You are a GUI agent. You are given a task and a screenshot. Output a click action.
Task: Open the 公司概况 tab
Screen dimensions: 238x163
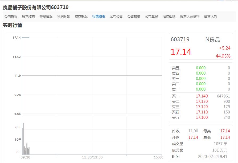tap(11, 17)
